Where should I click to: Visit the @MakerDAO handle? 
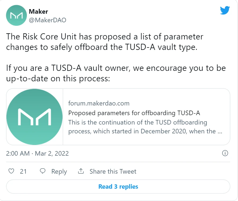tap(47, 20)
